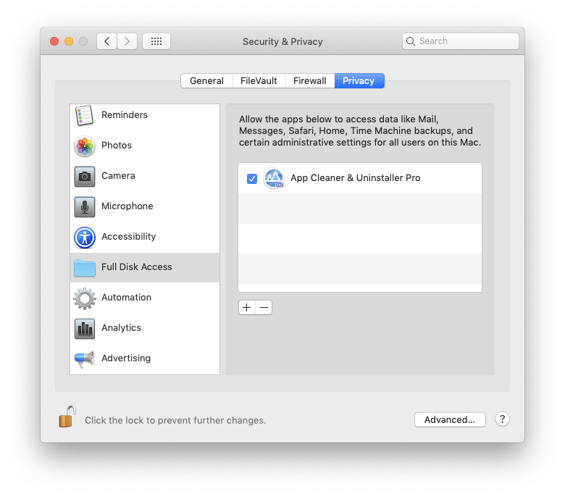The height and width of the screenshot is (496, 565).
Task: Uncheck App Cleaner & Uninstaller Pro checkbox
Action: coord(252,179)
